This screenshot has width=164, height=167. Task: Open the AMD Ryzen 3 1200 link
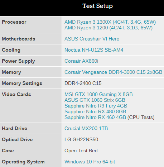[108, 28]
